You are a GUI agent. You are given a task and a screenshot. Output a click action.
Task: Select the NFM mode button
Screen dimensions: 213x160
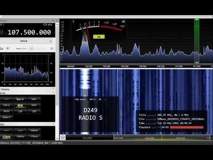tap(34, 105)
